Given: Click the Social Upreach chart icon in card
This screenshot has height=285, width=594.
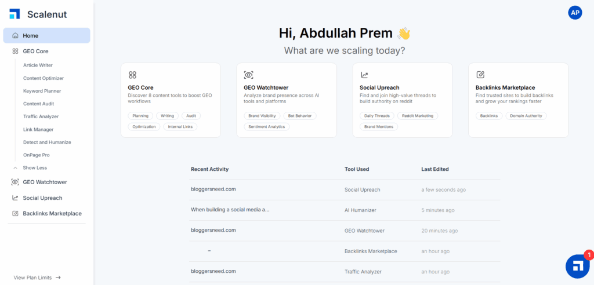Looking at the screenshot, I should click(x=364, y=75).
